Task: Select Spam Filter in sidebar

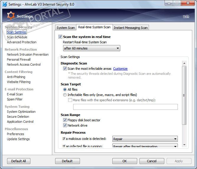Action: pyautogui.click(x=14, y=99)
